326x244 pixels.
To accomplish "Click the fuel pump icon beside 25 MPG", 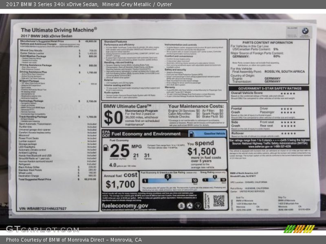I will pos(106,148).
